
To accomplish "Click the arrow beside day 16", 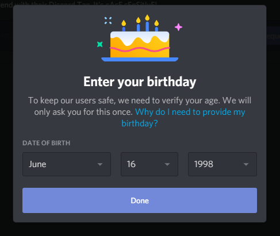I will 167,164.
